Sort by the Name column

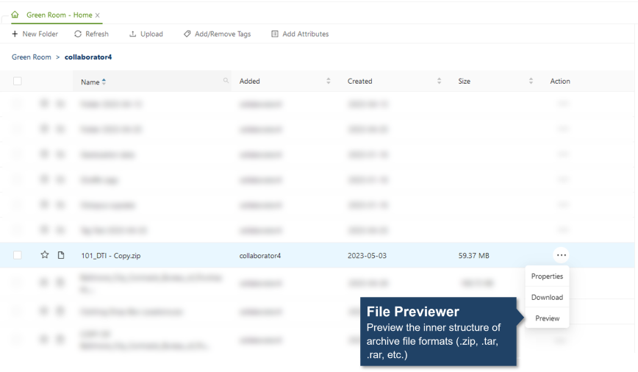point(93,82)
